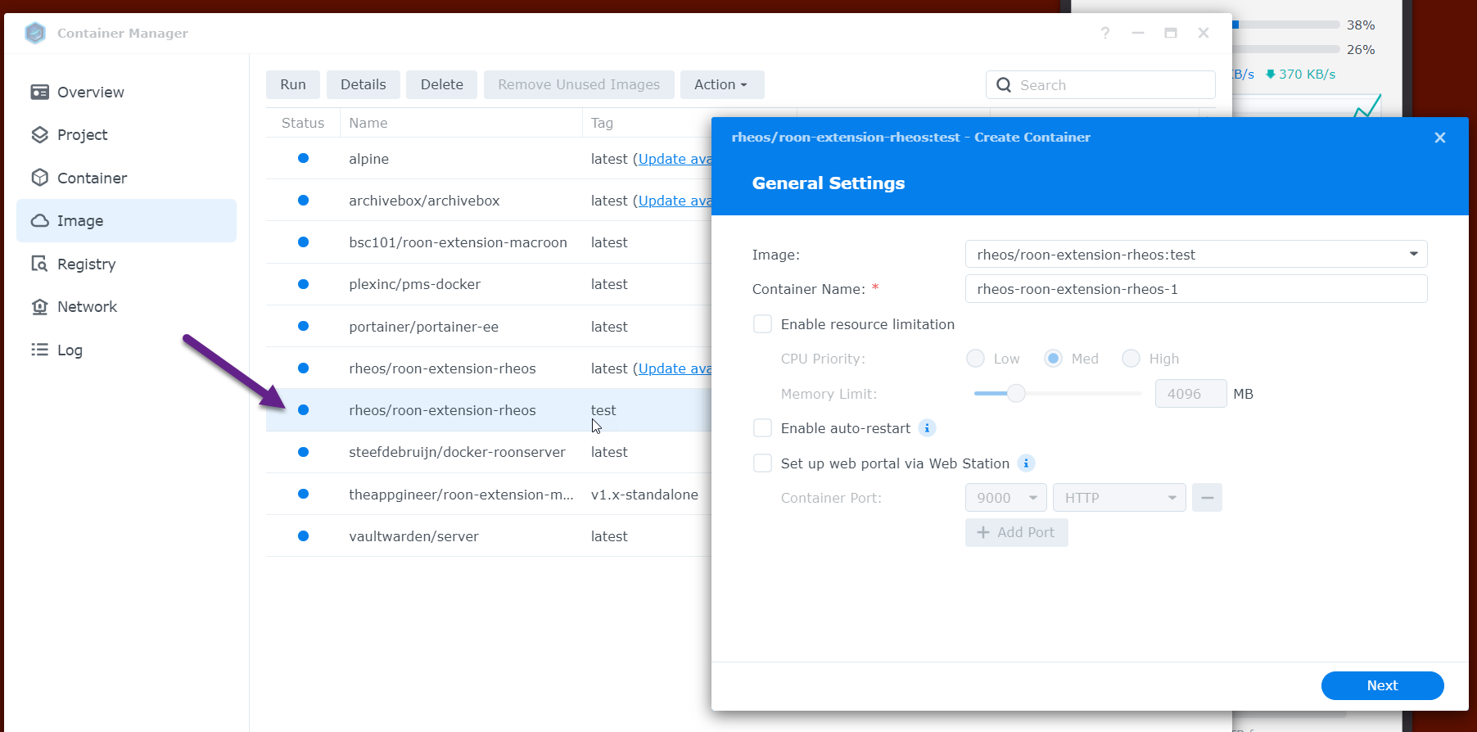Open the Network section
Viewport: 1477px width, 732px height.
tap(126, 306)
